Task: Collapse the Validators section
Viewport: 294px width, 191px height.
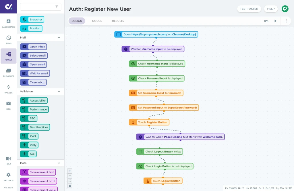Action: click(x=59, y=91)
